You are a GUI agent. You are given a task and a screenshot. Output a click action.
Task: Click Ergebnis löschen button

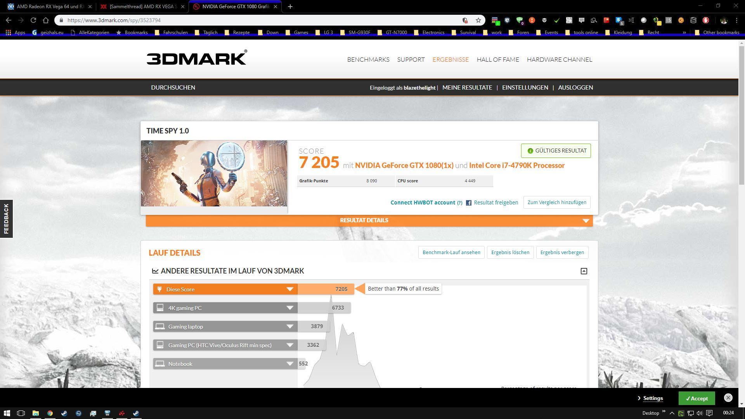point(510,253)
